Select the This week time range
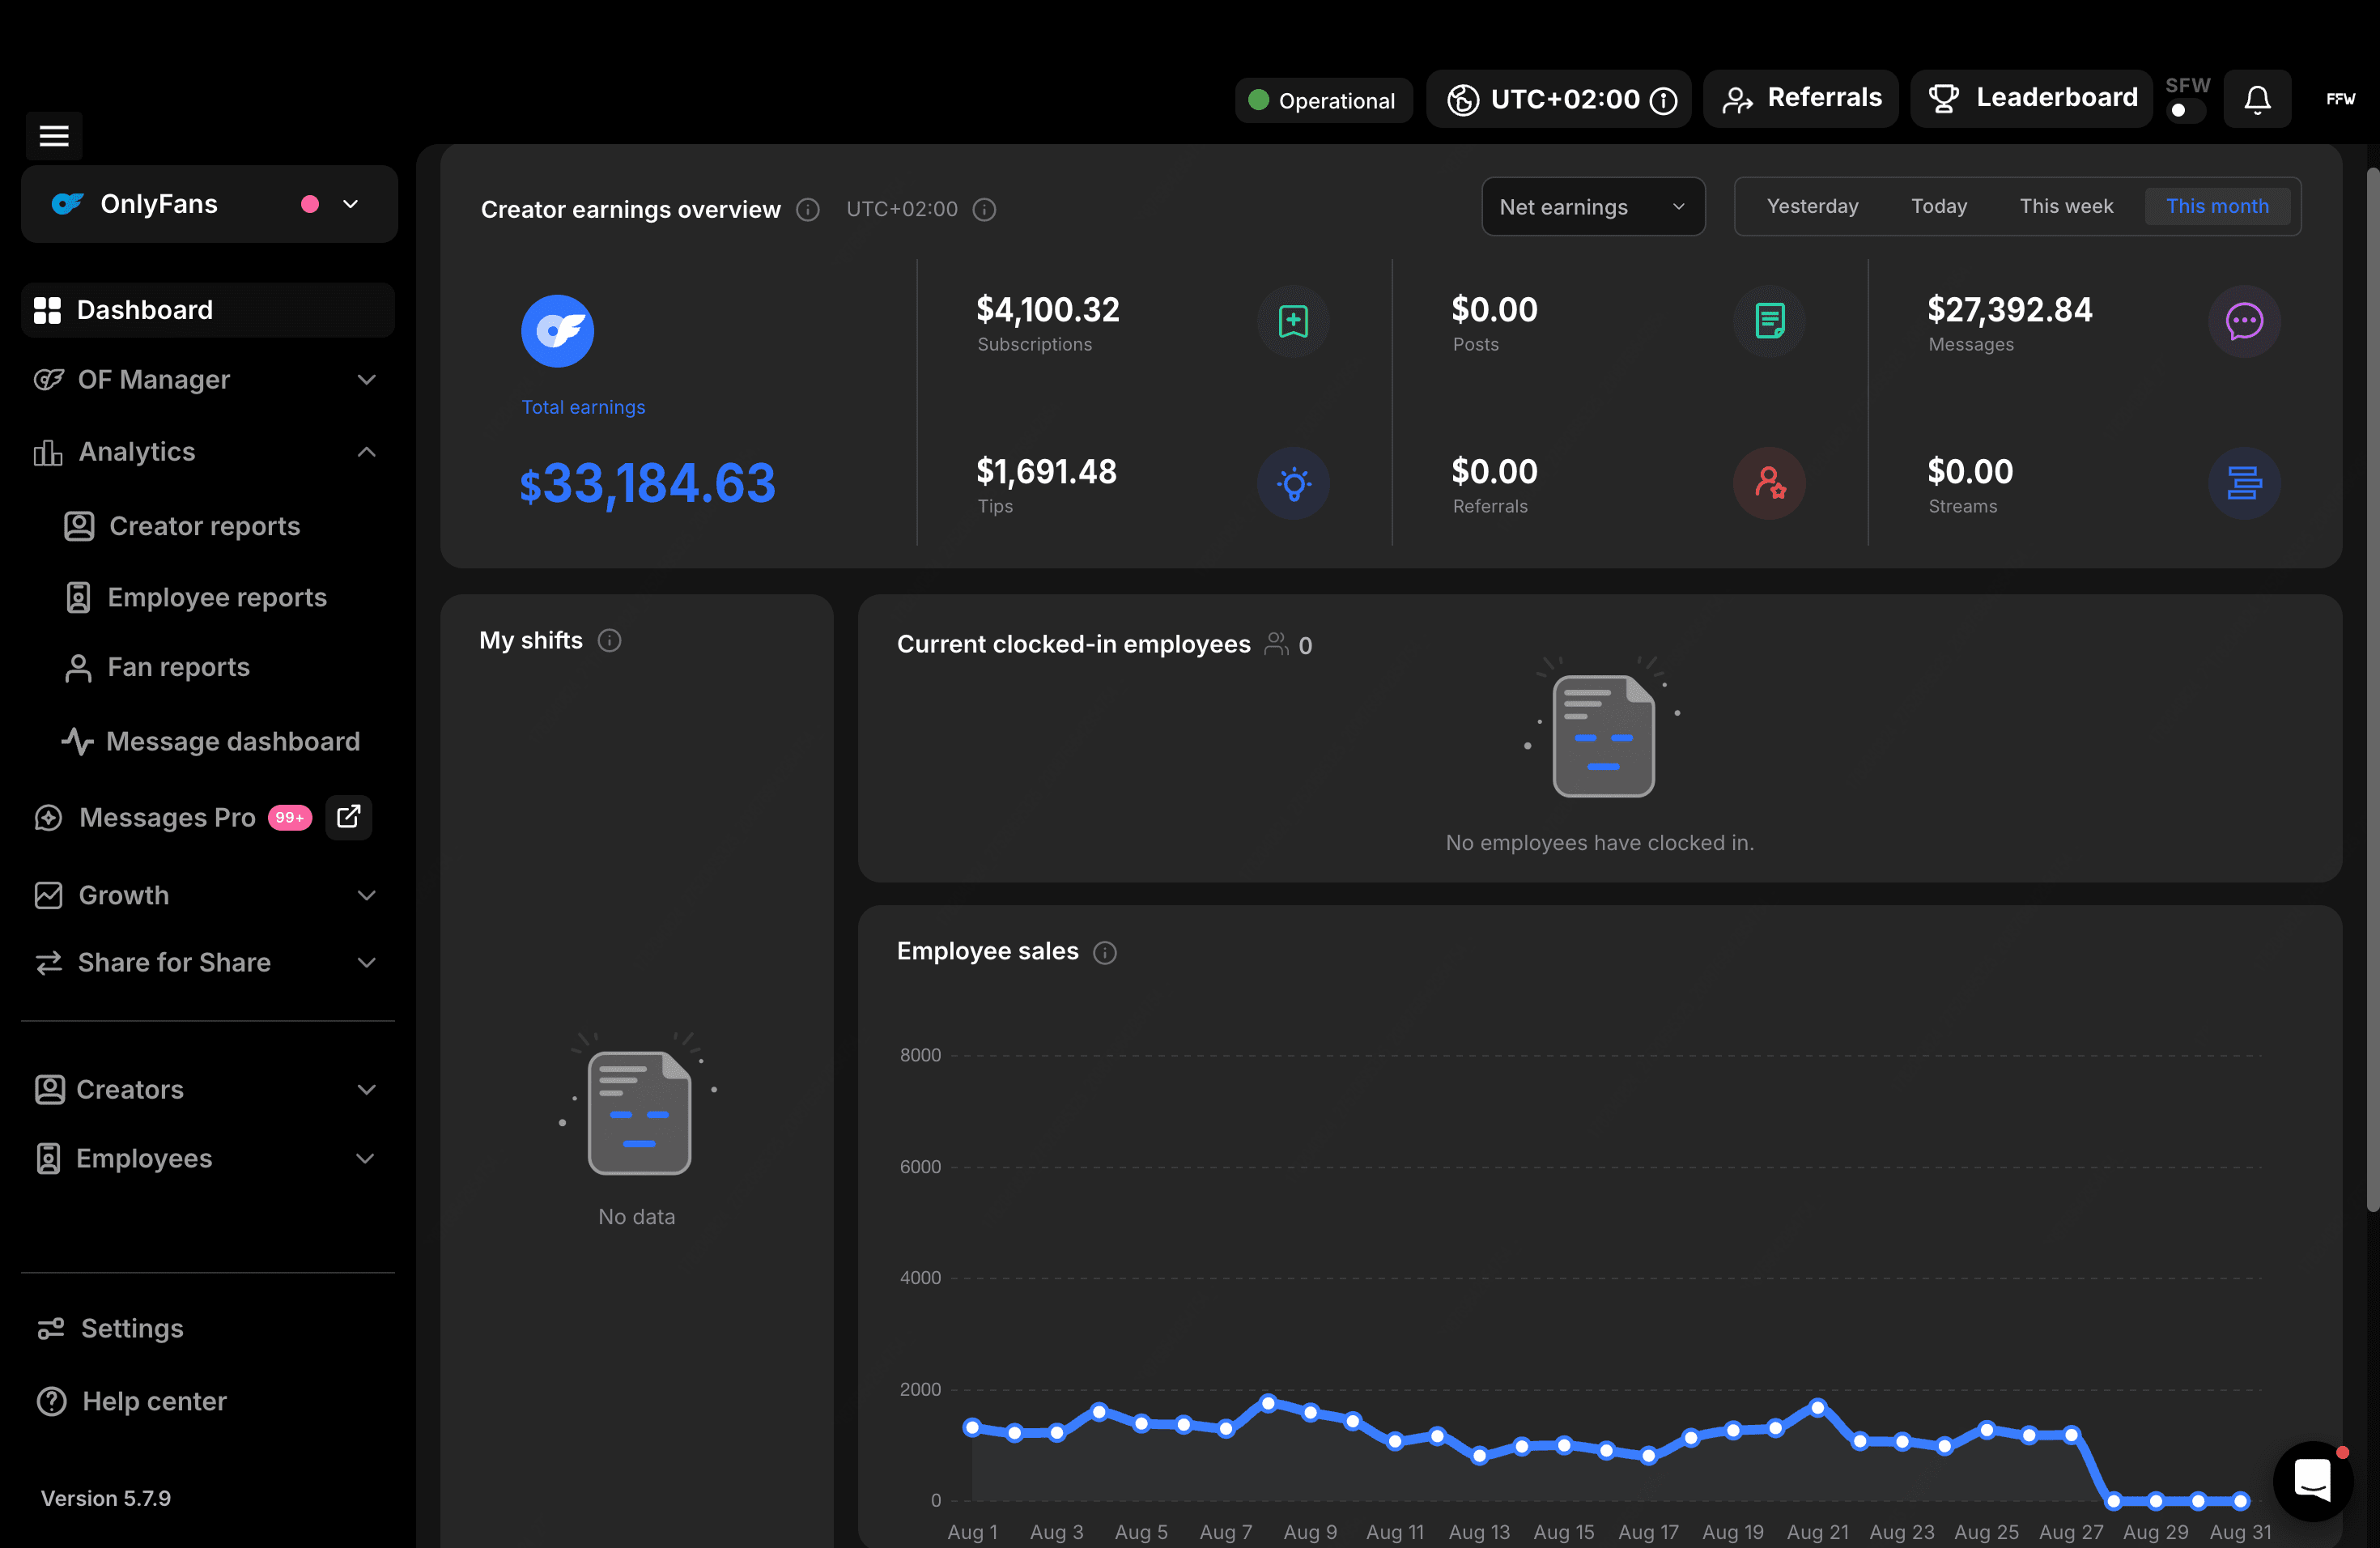 (2066, 206)
